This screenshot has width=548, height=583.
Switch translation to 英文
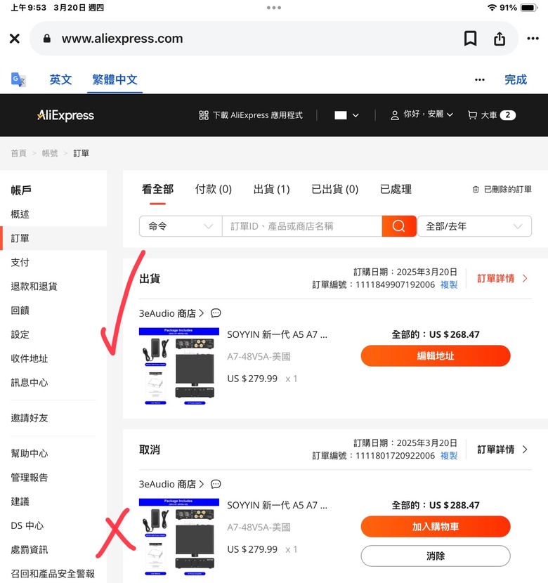(x=60, y=79)
